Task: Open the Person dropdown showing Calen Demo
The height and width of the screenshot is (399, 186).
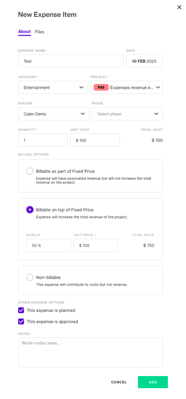Action: [x=54, y=114]
